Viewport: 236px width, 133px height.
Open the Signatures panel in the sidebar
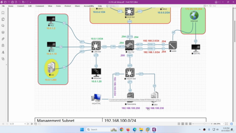coord(3,52)
